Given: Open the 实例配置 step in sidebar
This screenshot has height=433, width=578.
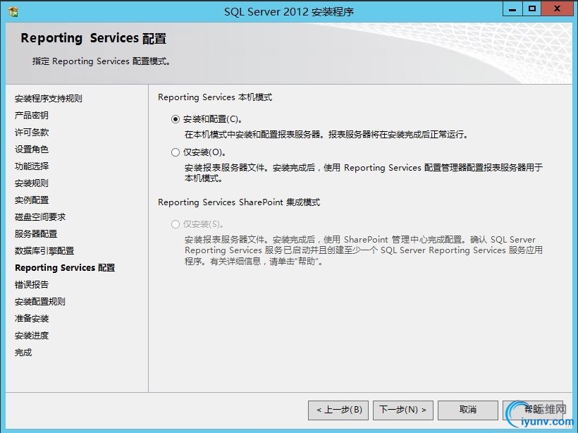Looking at the screenshot, I should tap(31, 200).
